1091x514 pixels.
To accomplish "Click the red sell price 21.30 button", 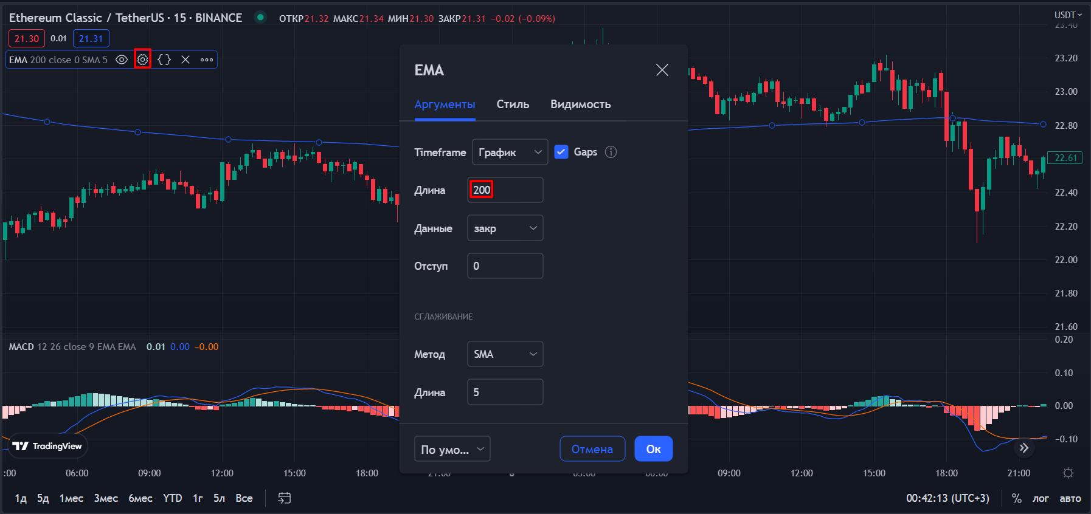I will click(27, 38).
